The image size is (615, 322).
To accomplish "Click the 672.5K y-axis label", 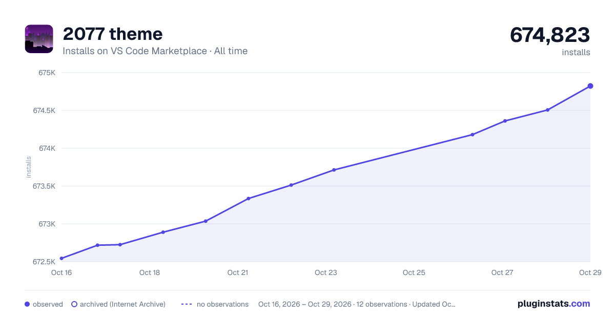I will (x=44, y=262).
